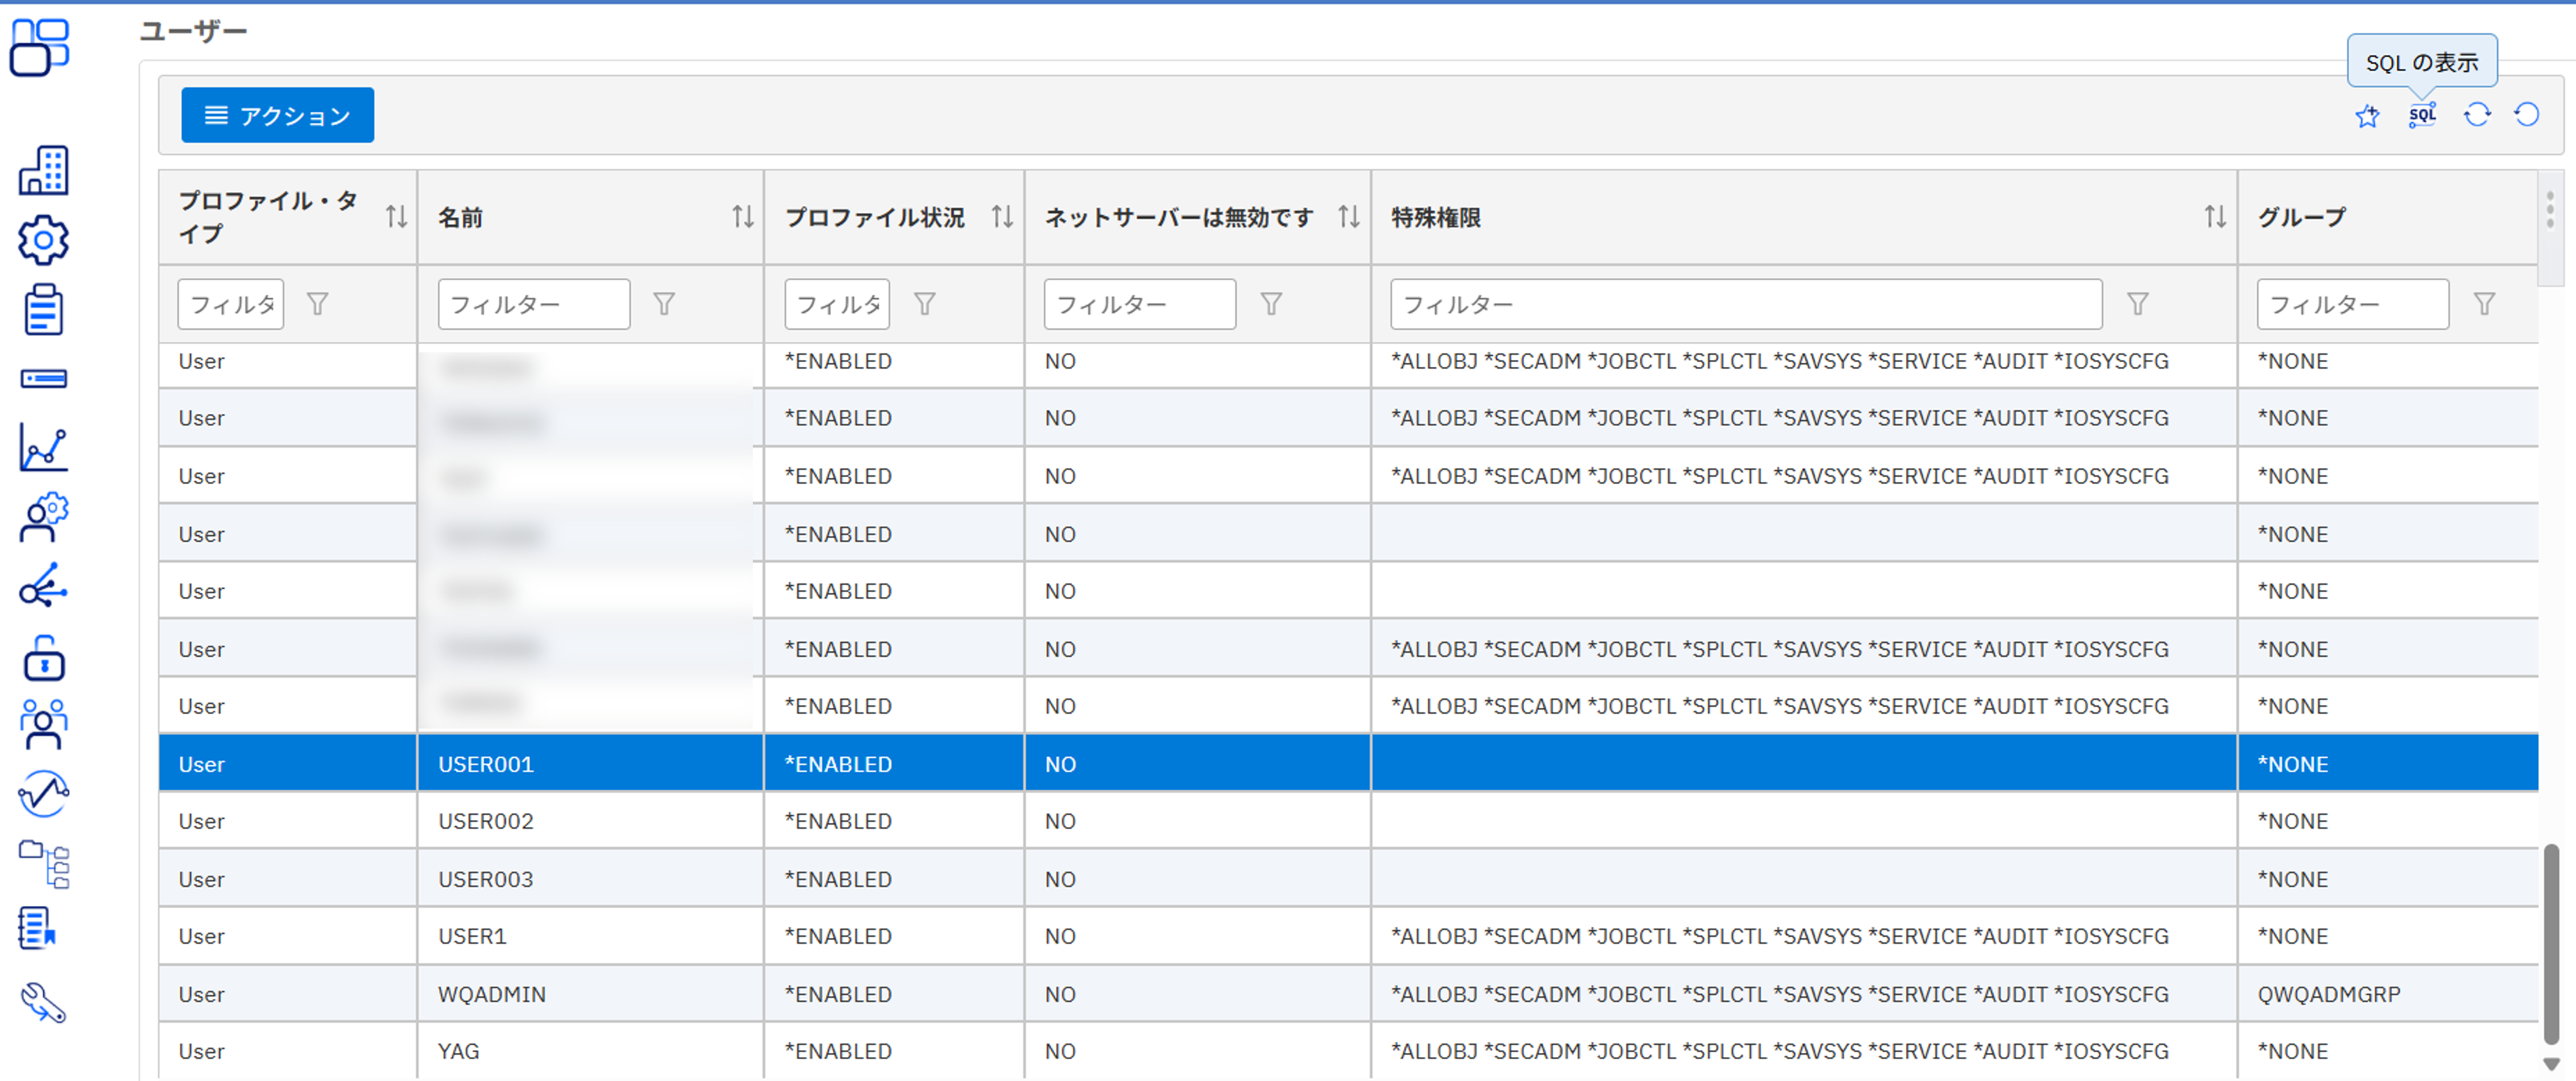Open the line chart performance icon
The image size is (2576, 1081).
43,447
